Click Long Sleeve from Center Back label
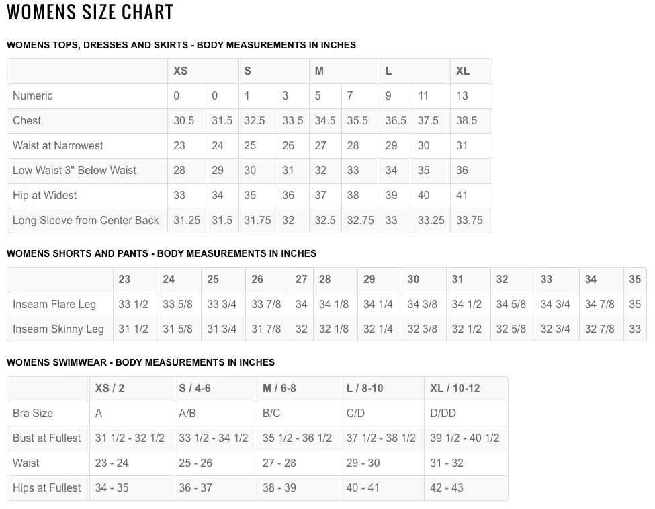The height and width of the screenshot is (509, 655). point(86,221)
